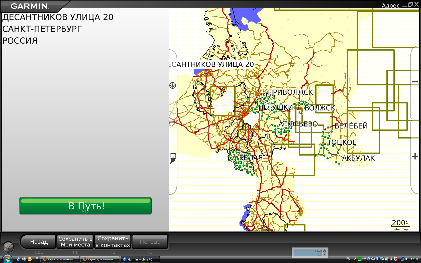Click the ПЕТУШКИ label on the map

[276, 107]
